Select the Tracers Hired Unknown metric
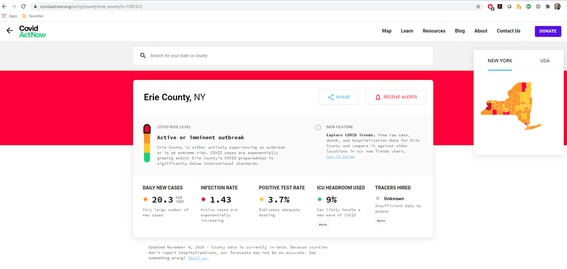Viewport: 567px width, 269px height. coord(399,204)
